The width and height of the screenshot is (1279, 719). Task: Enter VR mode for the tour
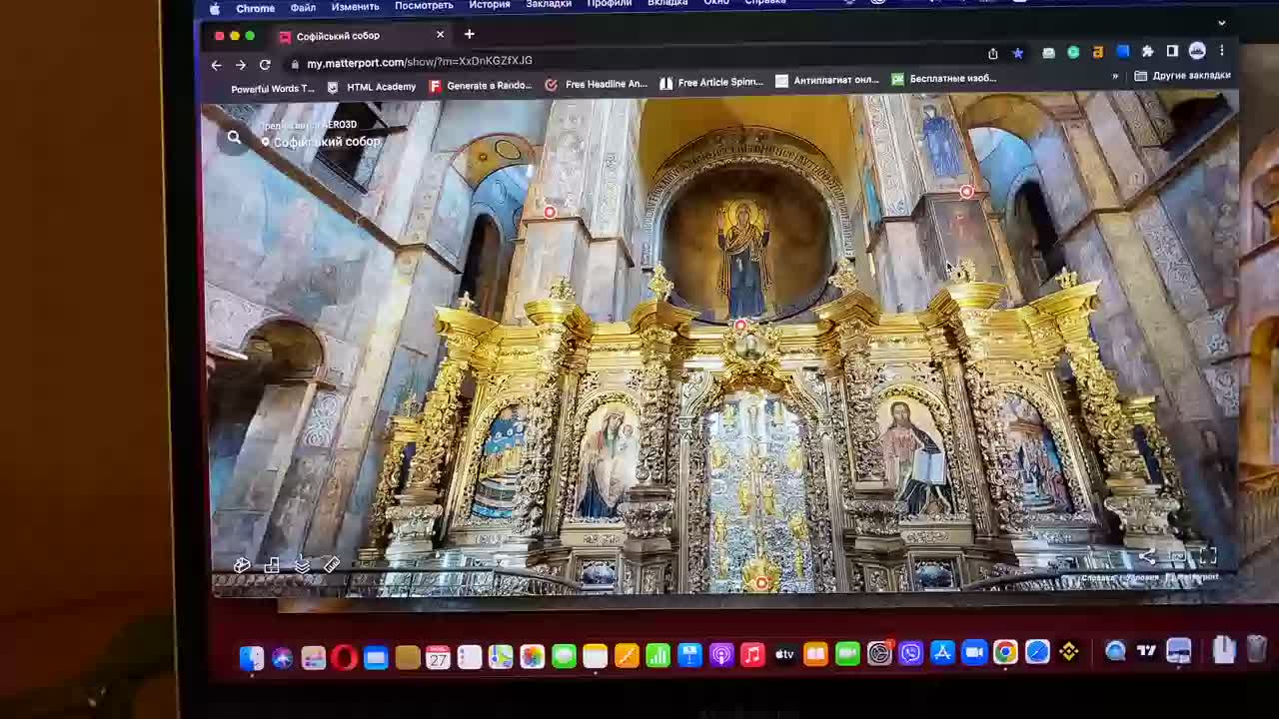coord(1177,556)
